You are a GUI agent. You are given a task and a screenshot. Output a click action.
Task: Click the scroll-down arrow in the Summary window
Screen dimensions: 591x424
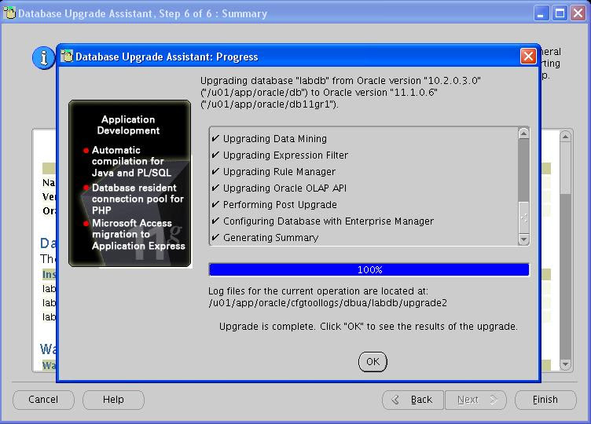click(x=565, y=364)
